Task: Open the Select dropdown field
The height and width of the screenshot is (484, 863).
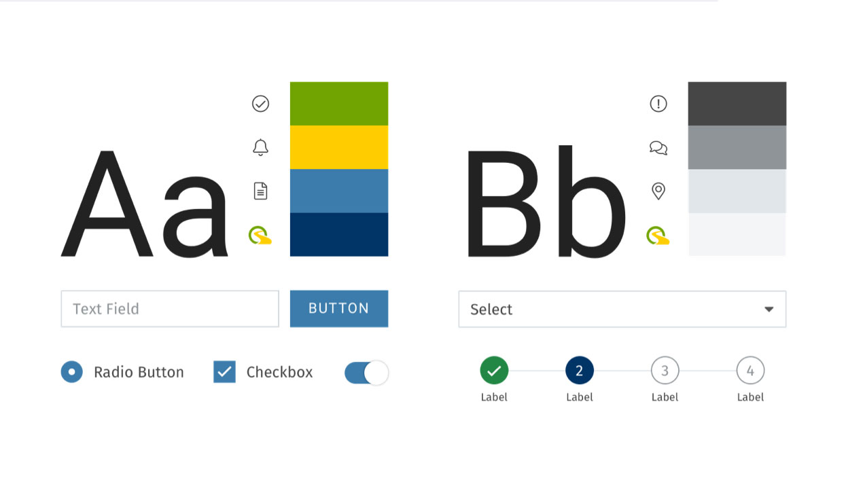Action: click(x=622, y=309)
